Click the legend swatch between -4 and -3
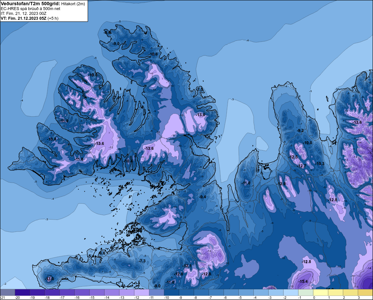The width and height of the screenshot is (373, 300). point(261,292)
